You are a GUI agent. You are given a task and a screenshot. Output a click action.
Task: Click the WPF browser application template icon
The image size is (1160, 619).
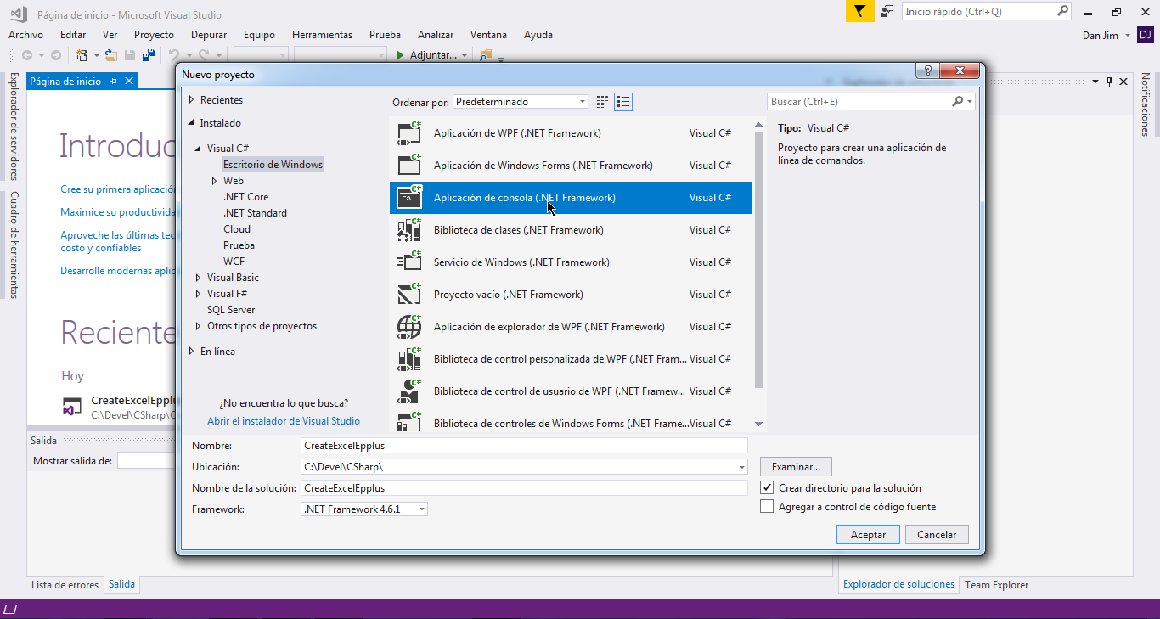pyautogui.click(x=409, y=327)
